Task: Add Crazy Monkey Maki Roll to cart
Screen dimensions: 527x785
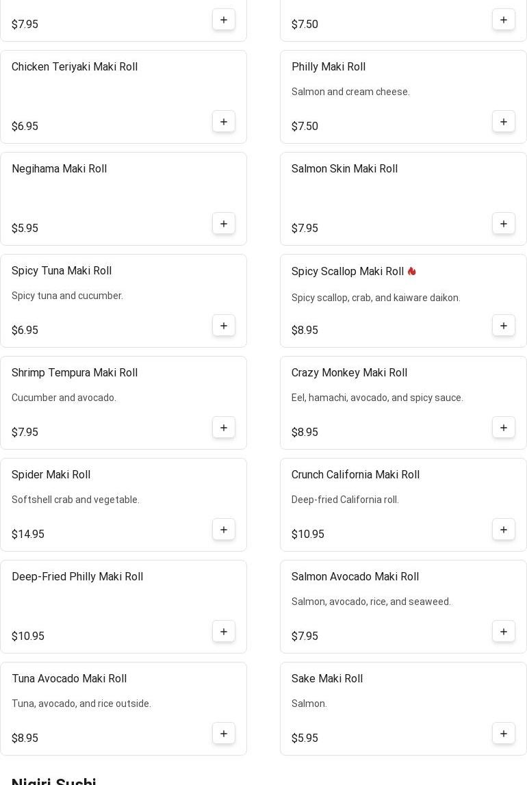Action: (x=504, y=428)
